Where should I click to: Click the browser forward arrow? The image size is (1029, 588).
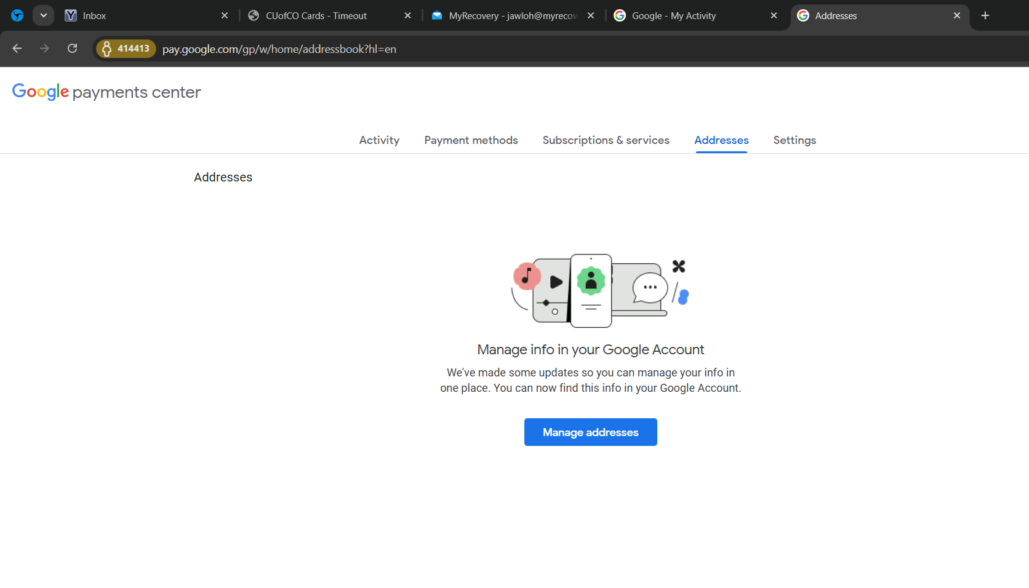tap(44, 49)
